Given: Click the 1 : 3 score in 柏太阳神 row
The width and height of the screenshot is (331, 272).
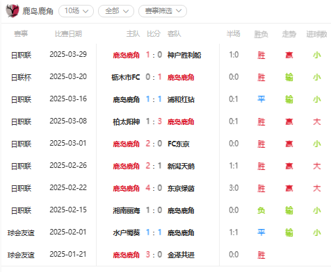Looking at the screenshot, I should pyautogui.click(x=154, y=121).
